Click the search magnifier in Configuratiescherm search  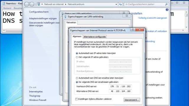[x=166, y=4]
